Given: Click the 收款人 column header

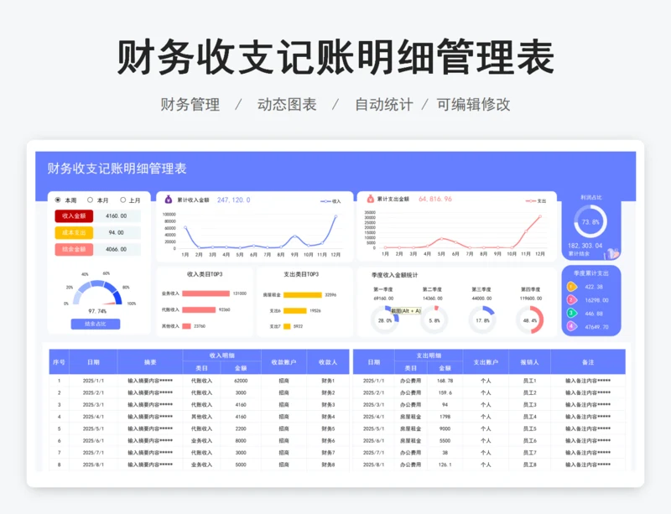Looking at the screenshot, I should coord(328,362).
